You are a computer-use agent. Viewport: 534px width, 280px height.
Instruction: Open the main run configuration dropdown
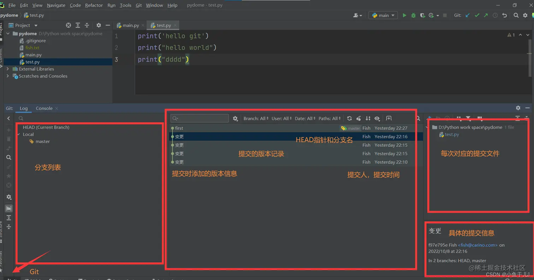pyautogui.click(x=383, y=15)
